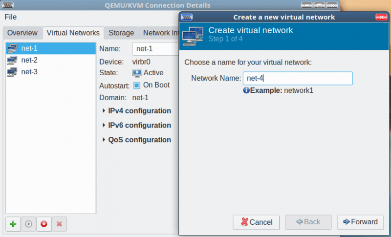Image resolution: width=391 pixels, height=237 pixels.
Task: Select net-2 in the network list
Action: click(29, 60)
